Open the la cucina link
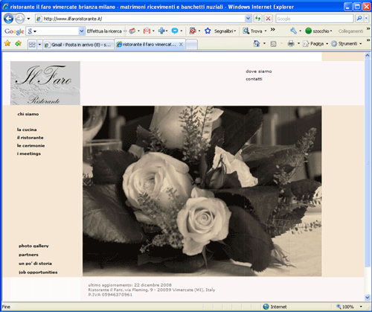 pyautogui.click(x=27, y=130)
